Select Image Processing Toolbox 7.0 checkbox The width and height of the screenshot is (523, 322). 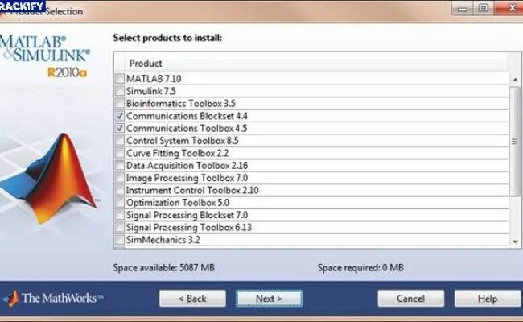pyautogui.click(x=119, y=178)
